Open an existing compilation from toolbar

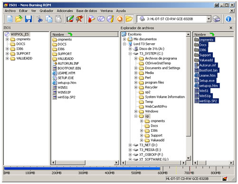[19, 19]
